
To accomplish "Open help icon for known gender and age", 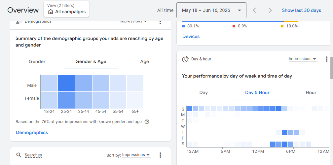I will click(147, 122).
